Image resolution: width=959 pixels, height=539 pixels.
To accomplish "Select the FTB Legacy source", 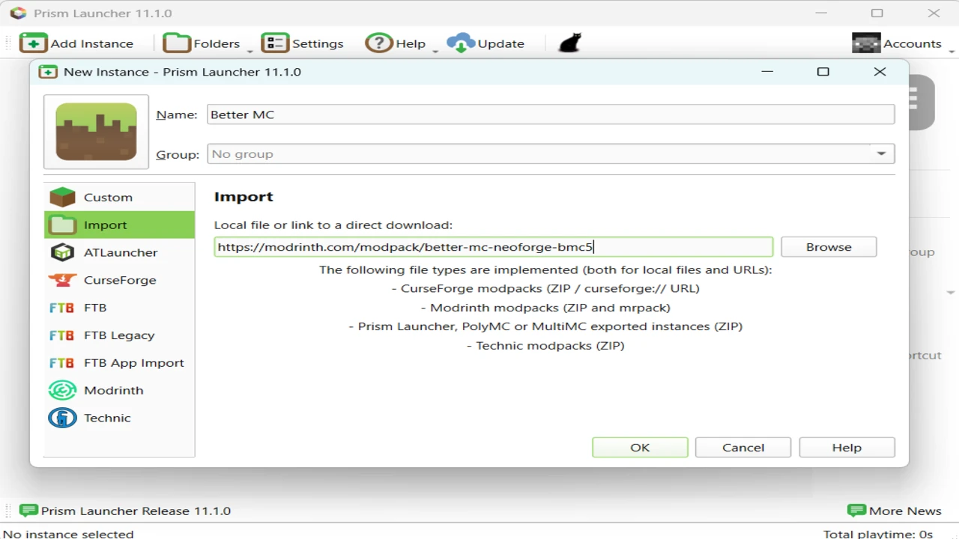I will coord(120,336).
